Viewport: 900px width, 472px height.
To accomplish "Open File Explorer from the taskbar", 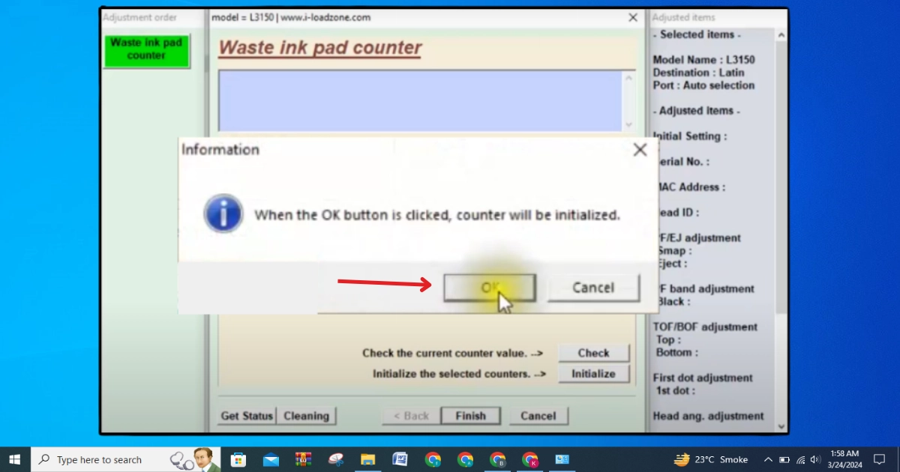I will (368, 459).
